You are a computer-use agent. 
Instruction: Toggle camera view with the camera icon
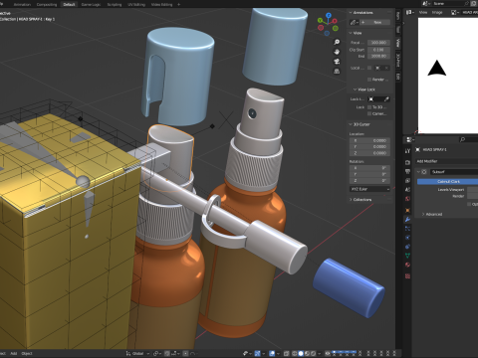click(x=337, y=62)
